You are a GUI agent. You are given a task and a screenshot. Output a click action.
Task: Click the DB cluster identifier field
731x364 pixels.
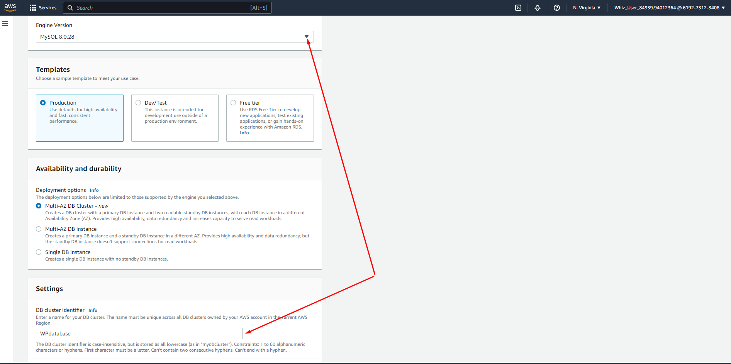tap(139, 334)
